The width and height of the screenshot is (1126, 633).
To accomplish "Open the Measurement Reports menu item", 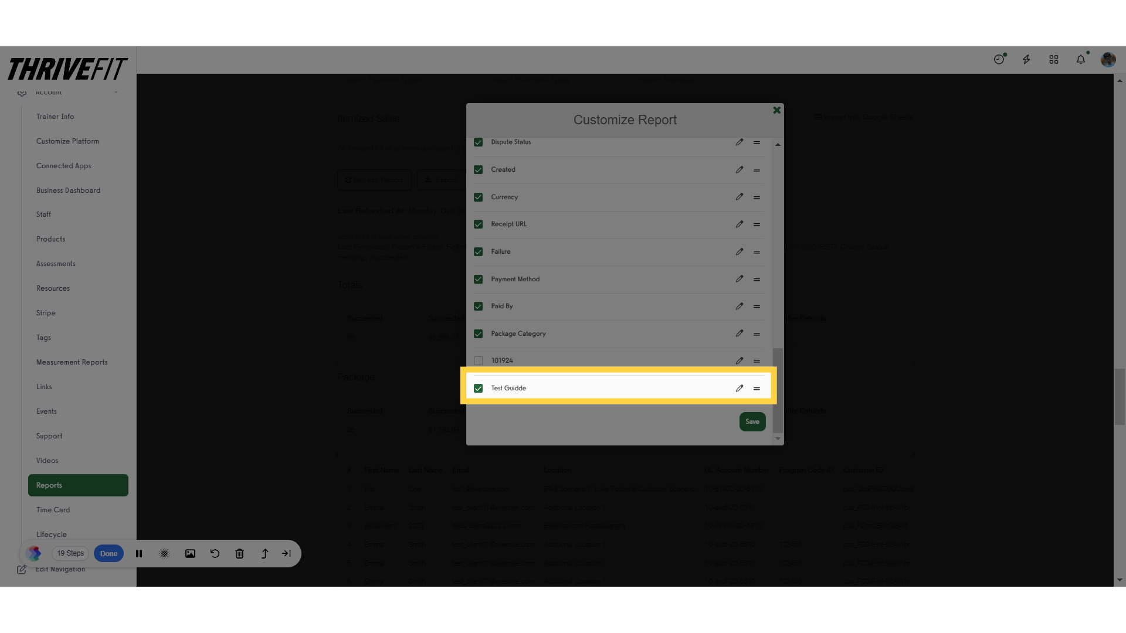I will pyautogui.click(x=72, y=362).
